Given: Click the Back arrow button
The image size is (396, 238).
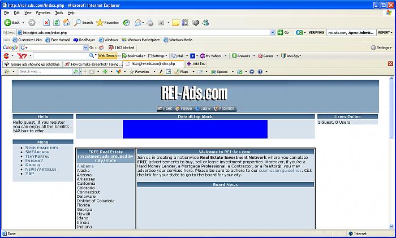Looking at the screenshot, I should 12,23.
